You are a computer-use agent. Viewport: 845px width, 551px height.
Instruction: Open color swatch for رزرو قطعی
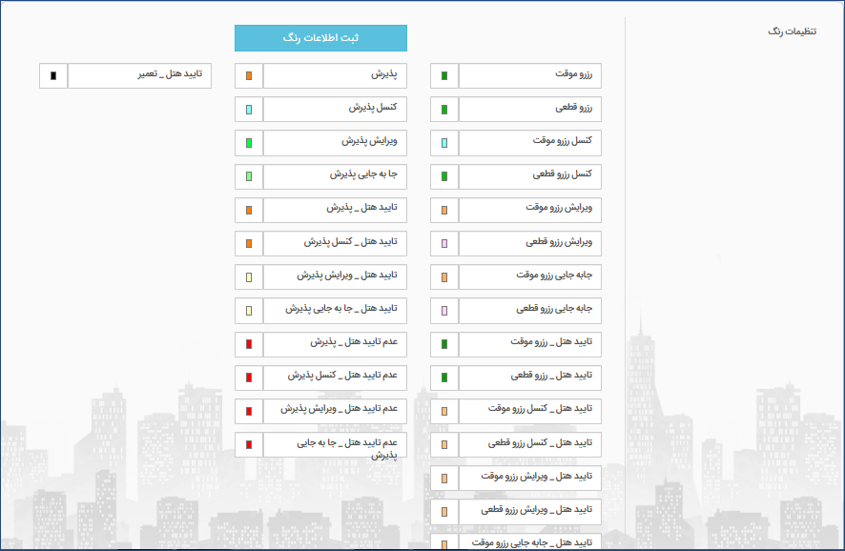click(x=444, y=110)
